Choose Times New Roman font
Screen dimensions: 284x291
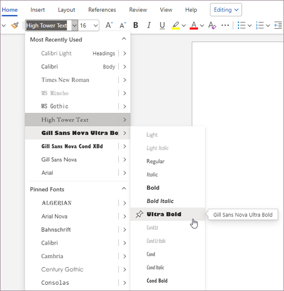(x=72, y=80)
